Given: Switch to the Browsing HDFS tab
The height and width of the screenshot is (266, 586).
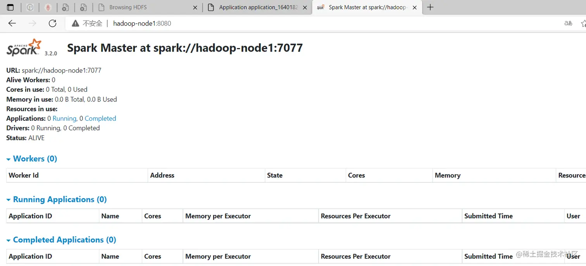Looking at the screenshot, I should pyautogui.click(x=147, y=7).
